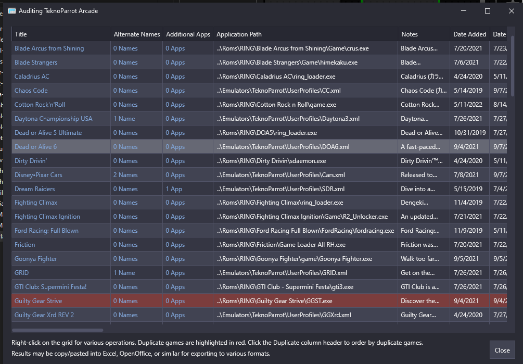
Task: Click the Cars.xml application path cell
Action: 305,174
